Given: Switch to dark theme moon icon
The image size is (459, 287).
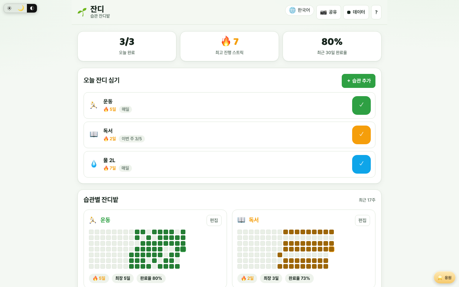Looking at the screenshot, I should pyautogui.click(x=21, y=8).
